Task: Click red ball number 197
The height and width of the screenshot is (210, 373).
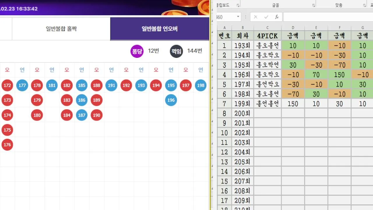Action: [186, 85]
